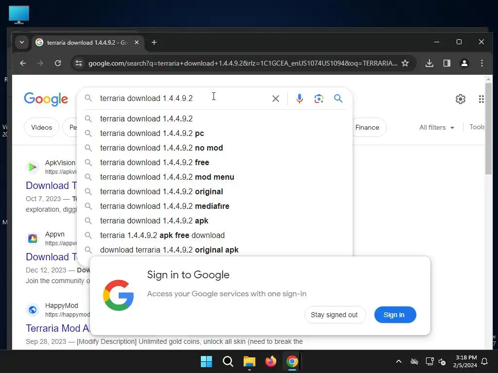Image resolution: width=498 pixels, height=373 pixels.
Task: Choose suggestion ending in 'mediafire'
Action: pos(214,206)
